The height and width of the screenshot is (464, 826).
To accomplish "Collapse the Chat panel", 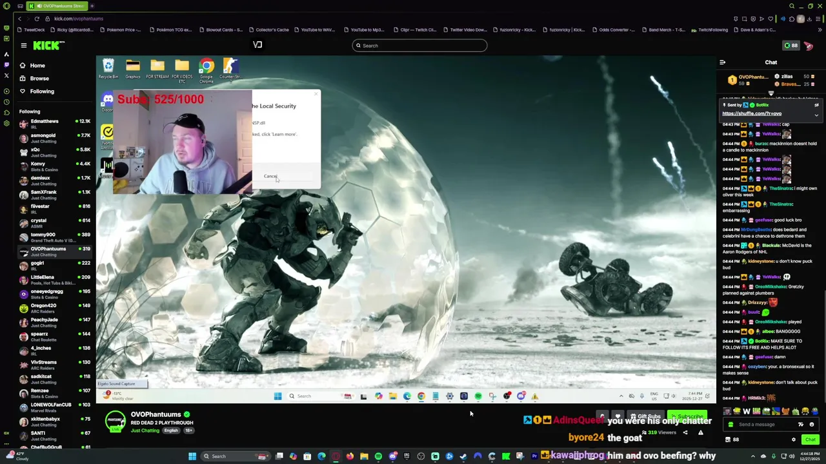I will pos(722,63).
